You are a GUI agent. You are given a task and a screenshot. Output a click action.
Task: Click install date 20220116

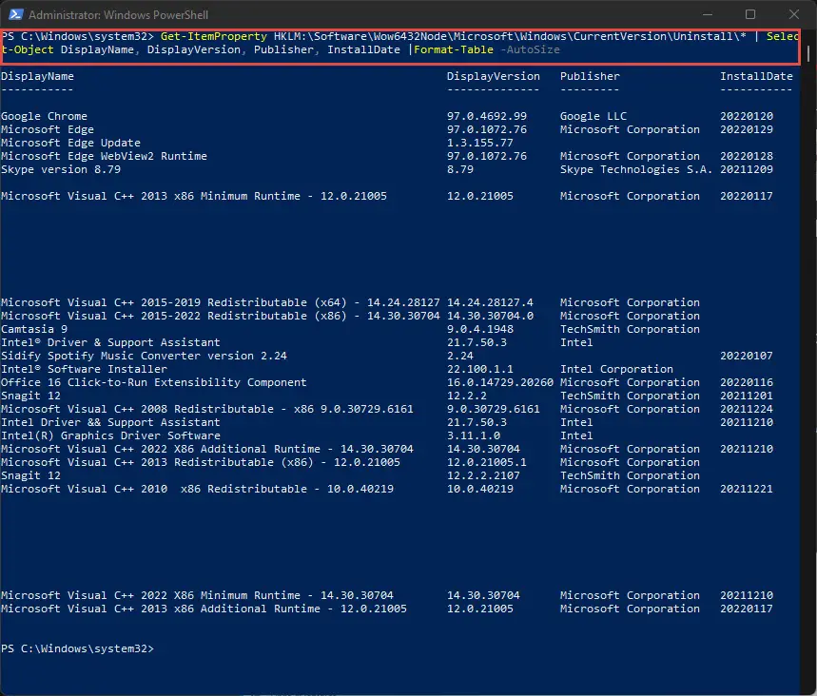pos(747,382)
